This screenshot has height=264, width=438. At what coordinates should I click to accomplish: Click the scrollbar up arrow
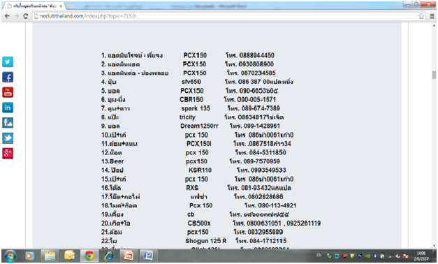pyautogui.click(x=434, y=25)
